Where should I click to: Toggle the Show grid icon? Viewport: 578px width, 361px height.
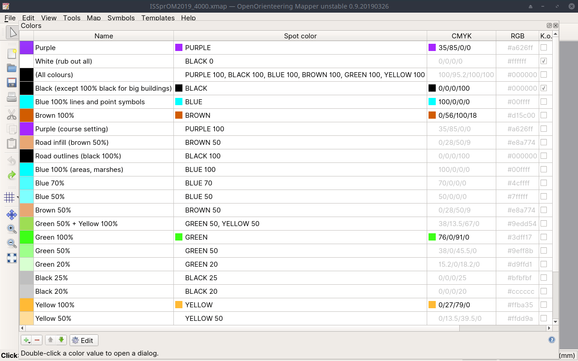tap(9, 197)
